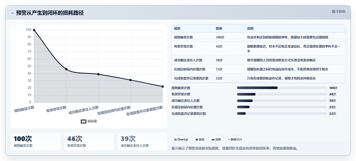Click the 有效异常次数 label on chart x-axis
The height and width of the screenshot is (161, 356).
point(56,109)
